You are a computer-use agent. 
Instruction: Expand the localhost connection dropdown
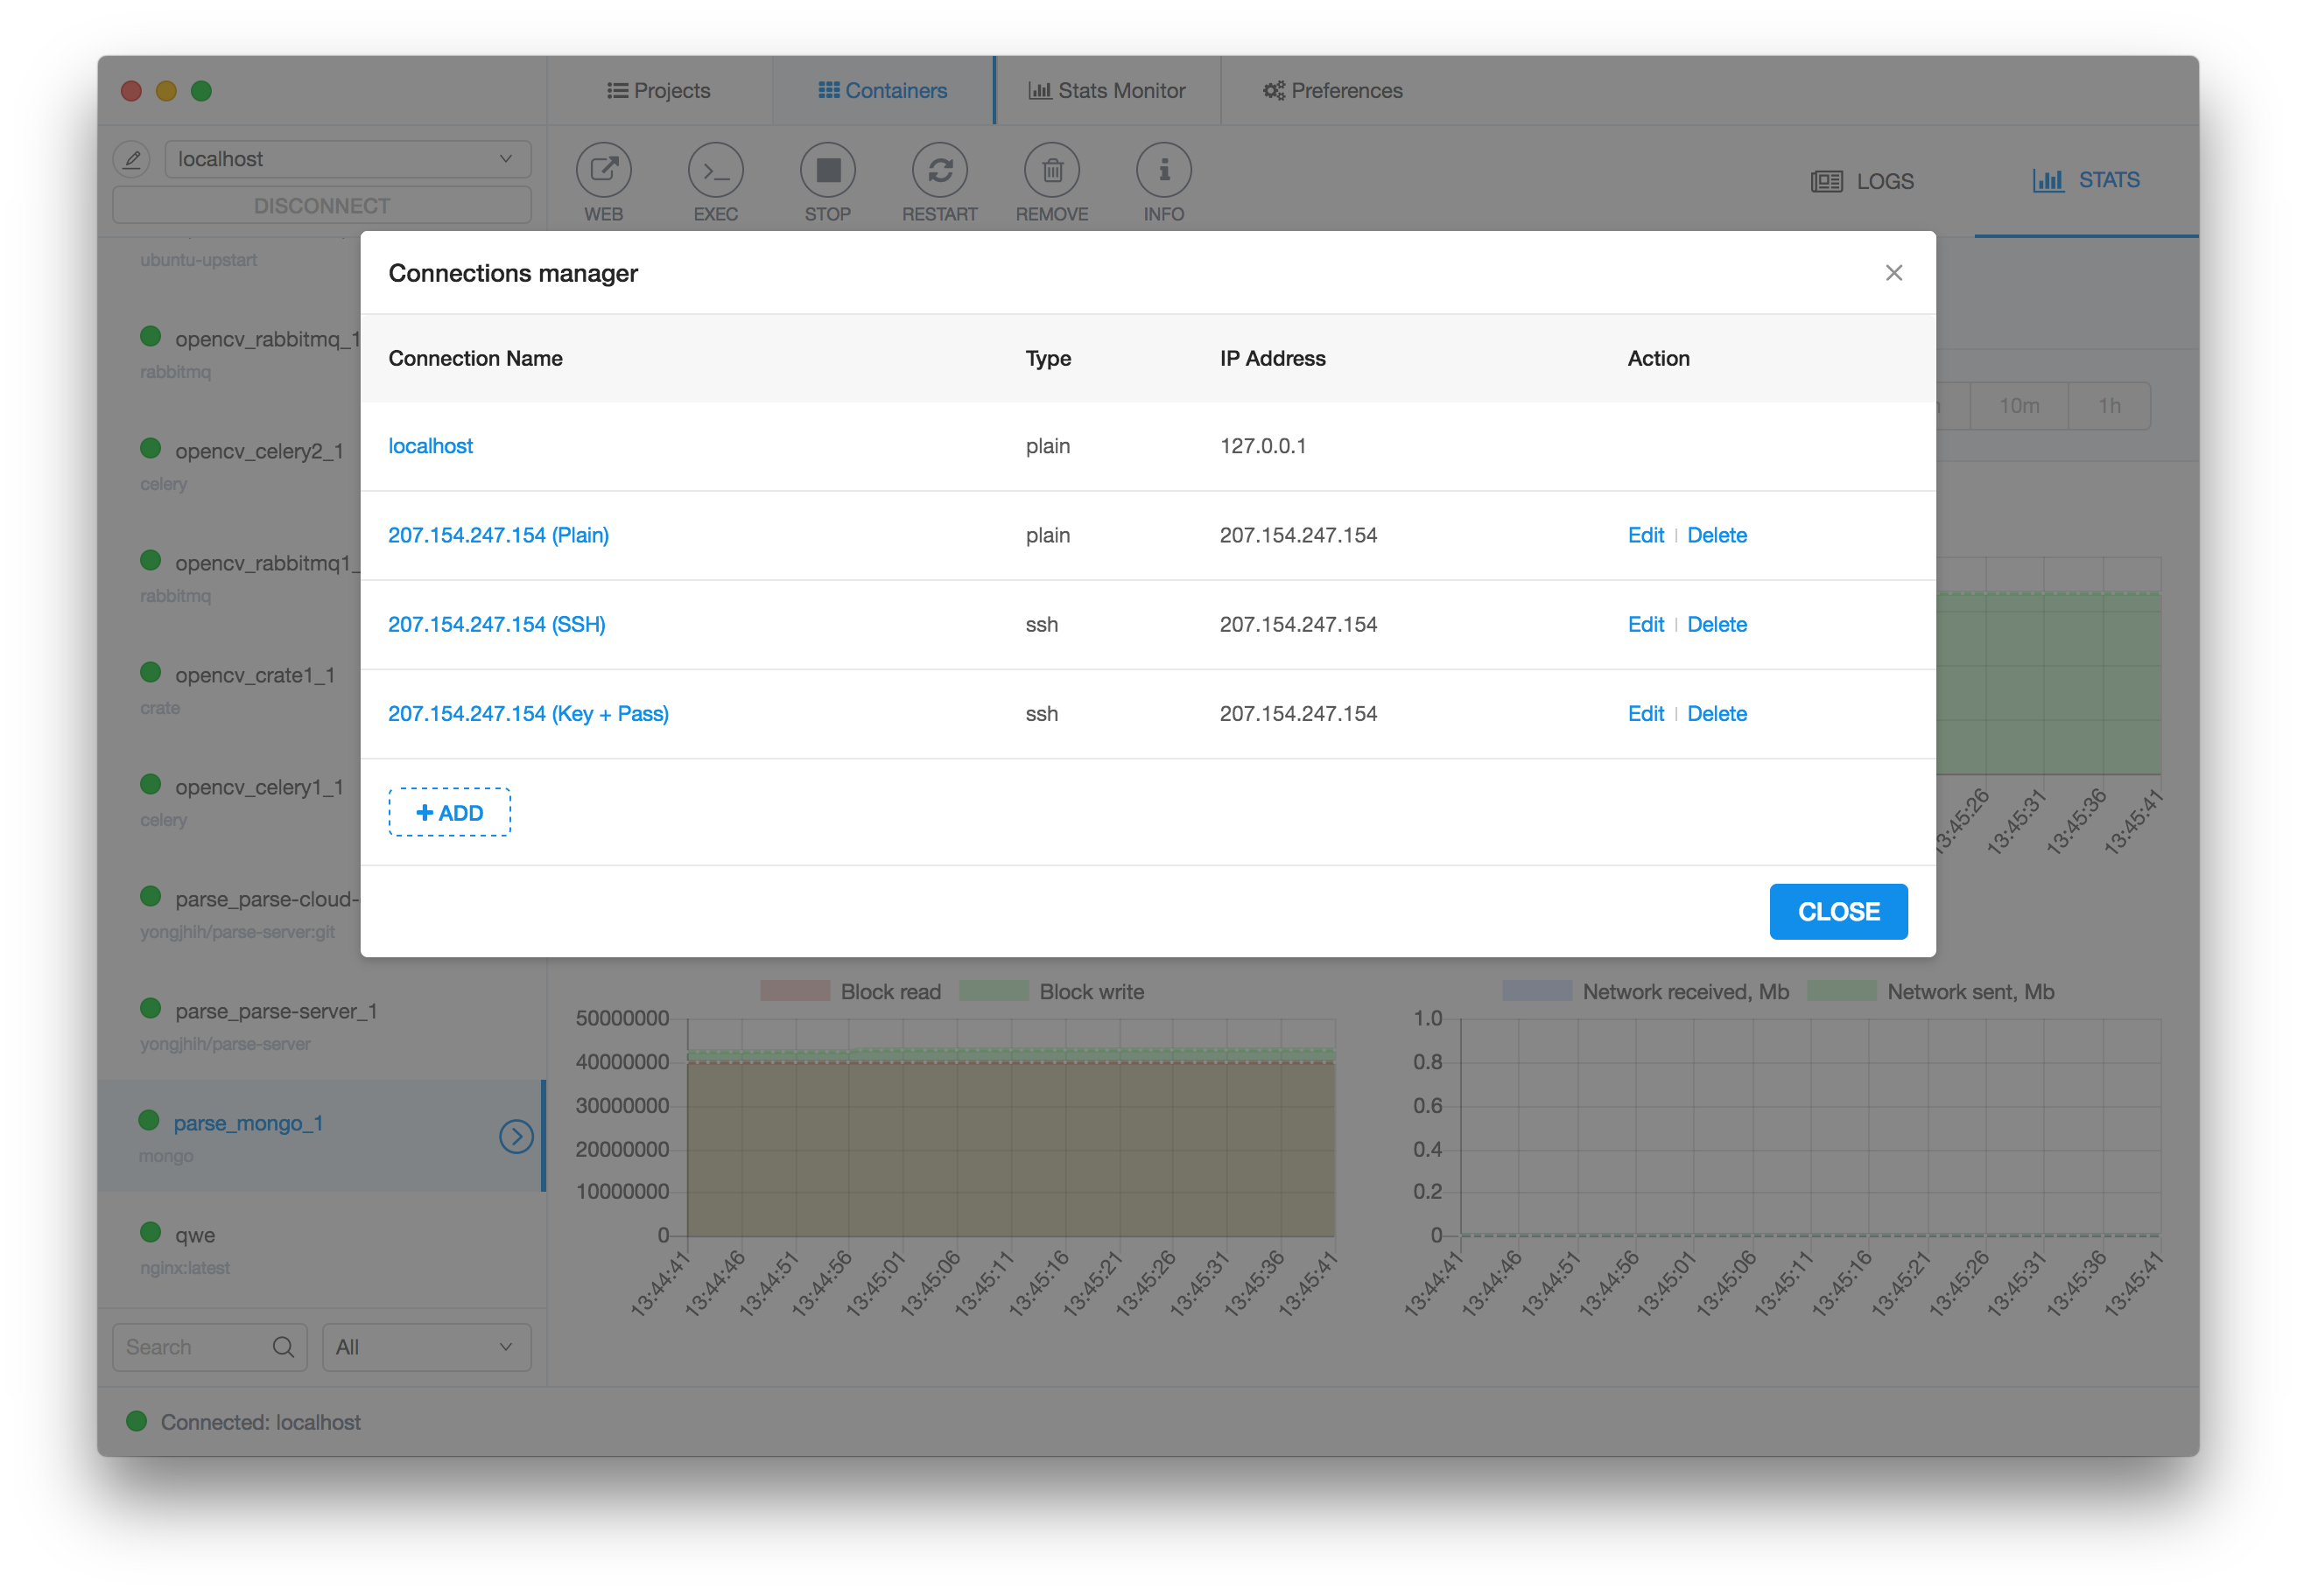348,159
